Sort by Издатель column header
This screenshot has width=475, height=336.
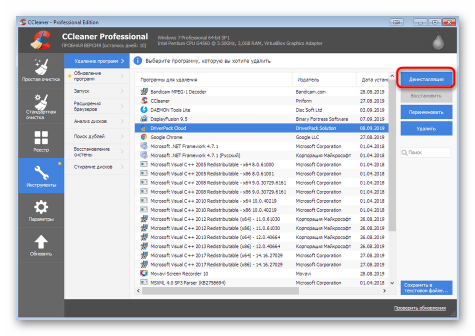coord(324,79)
